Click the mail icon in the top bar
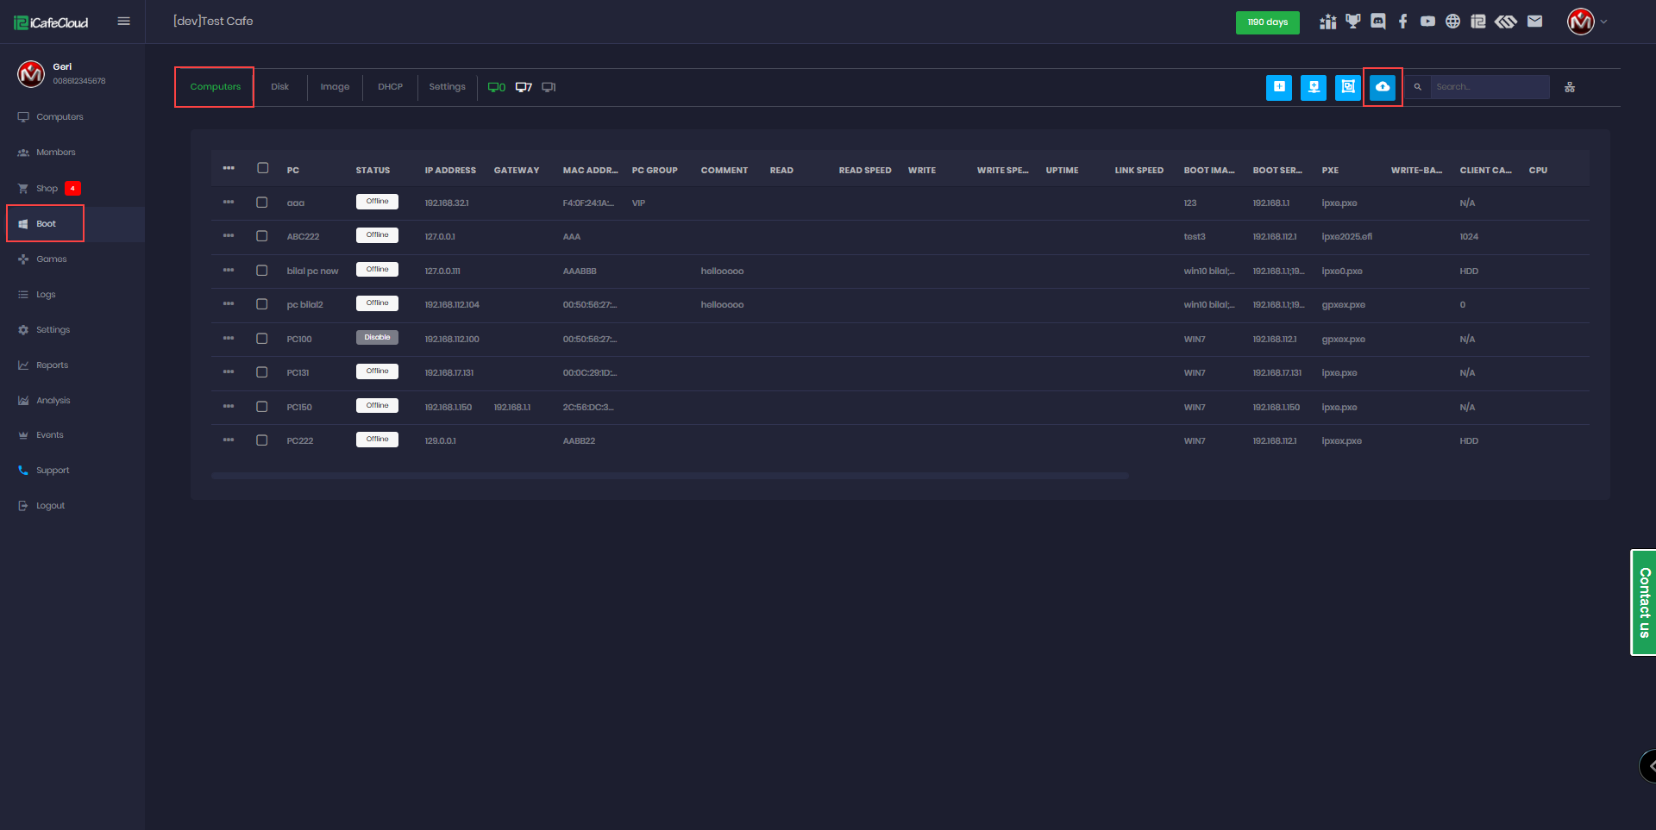The height and width of the screenshot is (830, 1656). [x=1534, y=21]
